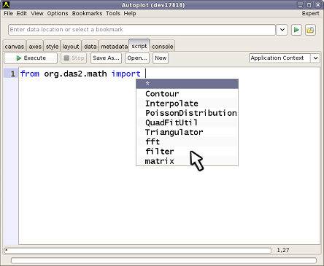Open the Edit menu

[22, 13]
